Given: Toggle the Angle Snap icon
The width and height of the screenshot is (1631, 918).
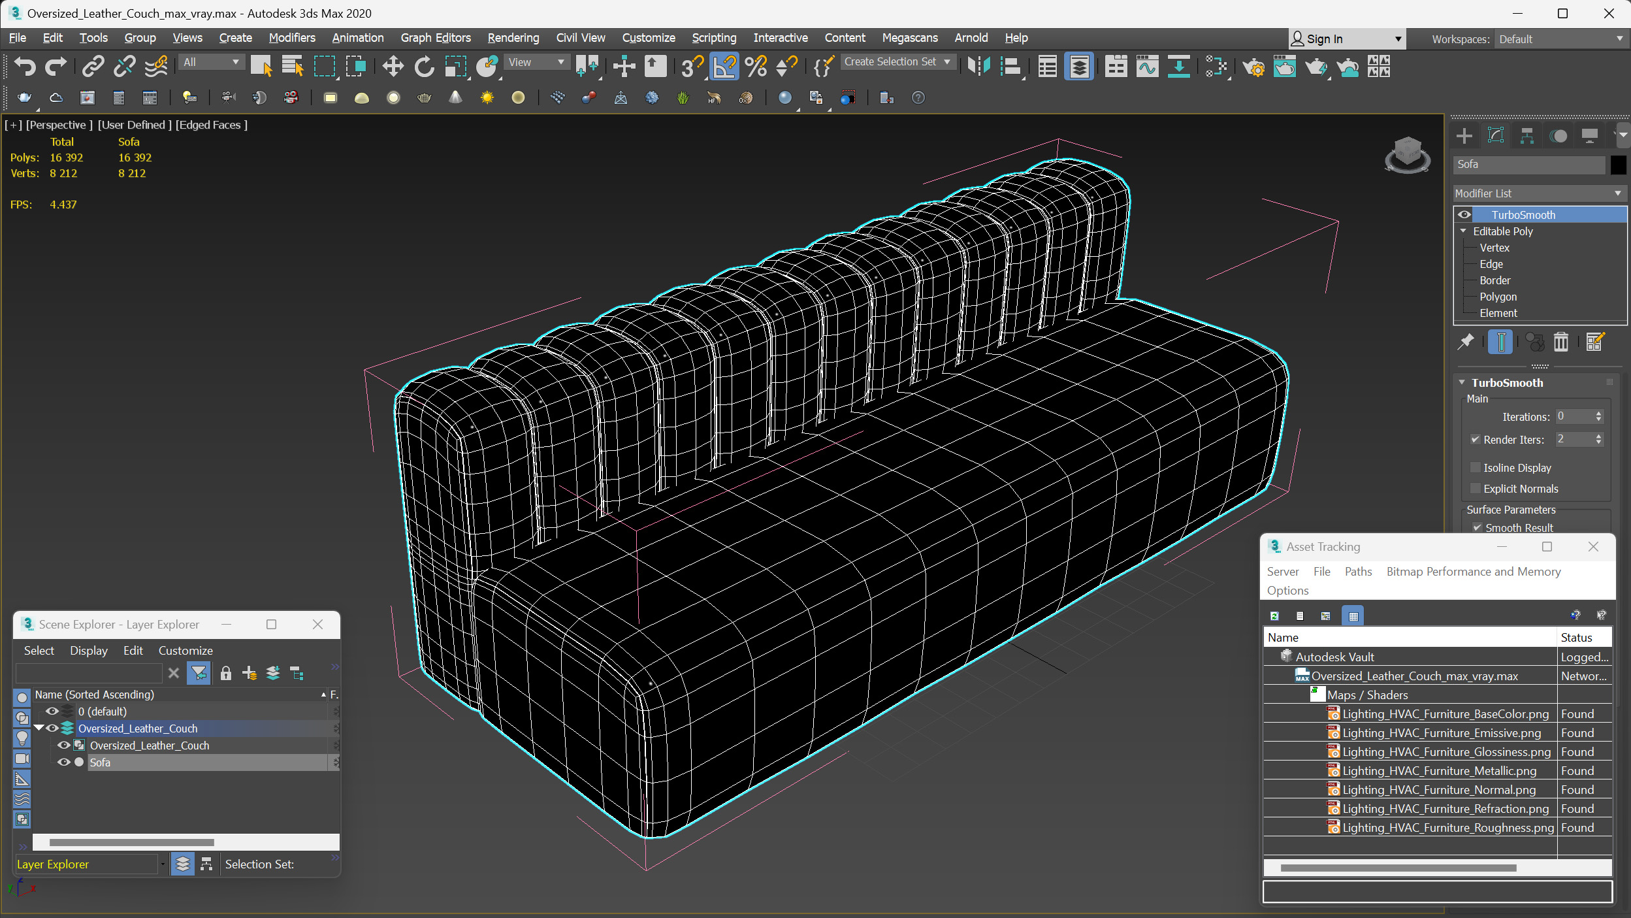Looking at the screenshot, I should 724,66.
